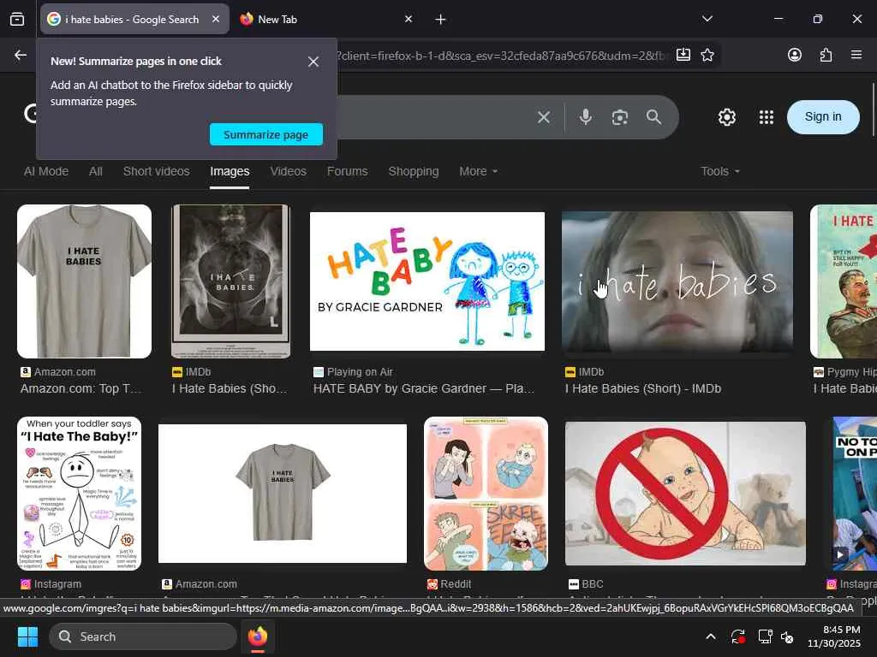Click 'HATE BABY by Gracie Gardner — Pla...' link

tap(424, 389)
